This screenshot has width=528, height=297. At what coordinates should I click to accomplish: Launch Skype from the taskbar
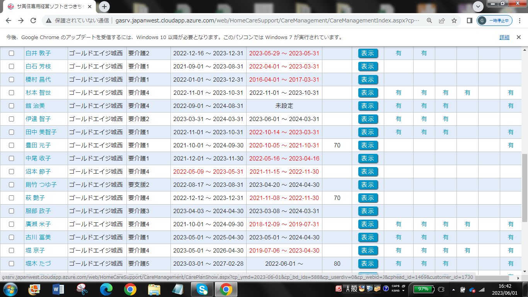pos(202,289)
